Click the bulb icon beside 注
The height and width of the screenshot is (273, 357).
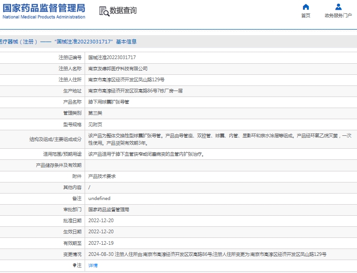coord(74,265)
